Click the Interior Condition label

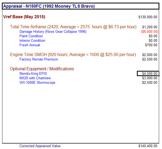[x=32, y=41]
